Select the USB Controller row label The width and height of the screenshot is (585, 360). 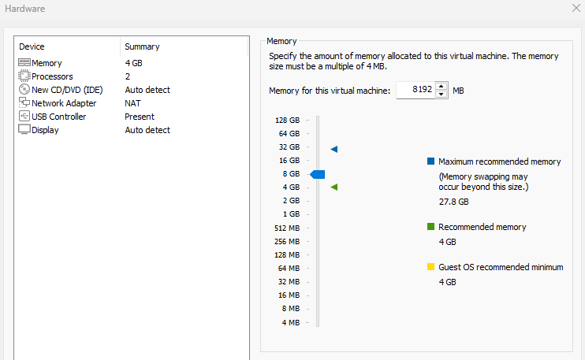pyautogui.click(x=59, y=117)
